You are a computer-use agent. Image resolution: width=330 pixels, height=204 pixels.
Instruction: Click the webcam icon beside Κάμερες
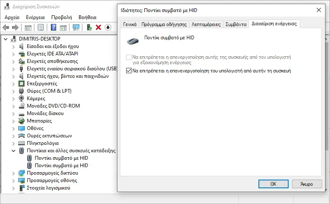pos(22,98)
